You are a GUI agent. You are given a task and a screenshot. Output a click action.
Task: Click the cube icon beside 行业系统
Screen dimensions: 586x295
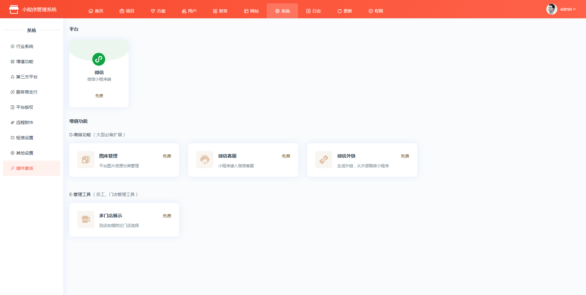[x=13, y=46]
